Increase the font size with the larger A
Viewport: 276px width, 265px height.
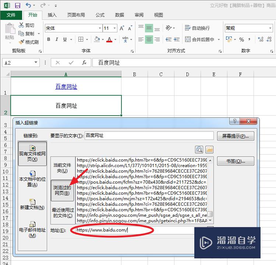coord(122,28)
